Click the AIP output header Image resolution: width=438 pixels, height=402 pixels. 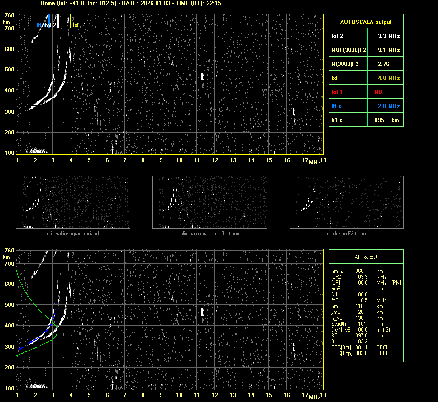coord(366,257)
